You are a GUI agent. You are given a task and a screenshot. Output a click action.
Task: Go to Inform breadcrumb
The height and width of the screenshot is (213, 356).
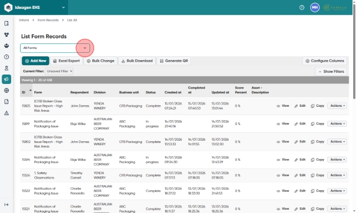pos(24,20)
